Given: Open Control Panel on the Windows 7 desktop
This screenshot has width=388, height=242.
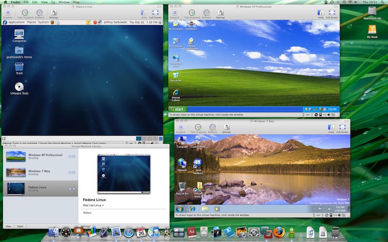Looking at the screenshot, I should click(x=198, y=142).
